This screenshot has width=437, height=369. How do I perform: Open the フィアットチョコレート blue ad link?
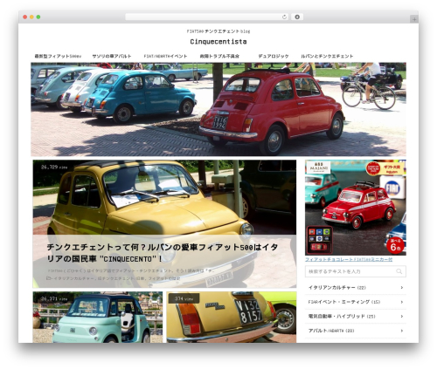349,259
